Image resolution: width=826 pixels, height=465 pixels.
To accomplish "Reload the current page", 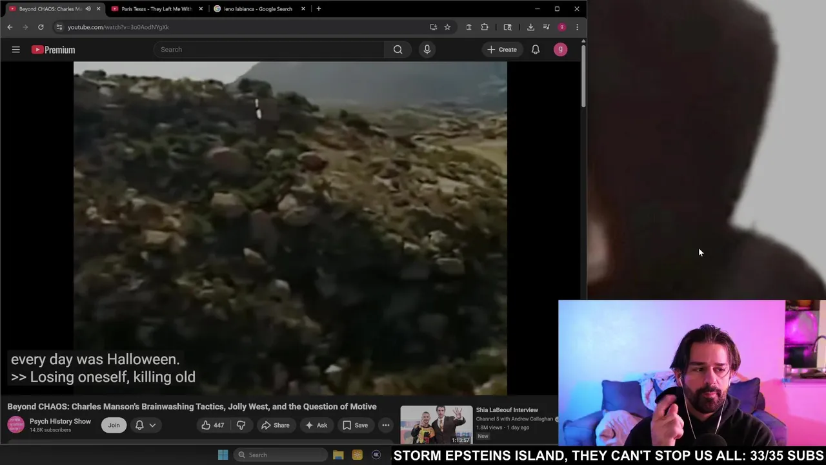I will [41, 27].
